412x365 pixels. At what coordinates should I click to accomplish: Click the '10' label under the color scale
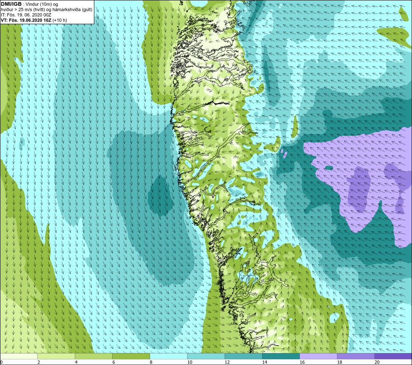pyautogui.click(x=190, y=362)
